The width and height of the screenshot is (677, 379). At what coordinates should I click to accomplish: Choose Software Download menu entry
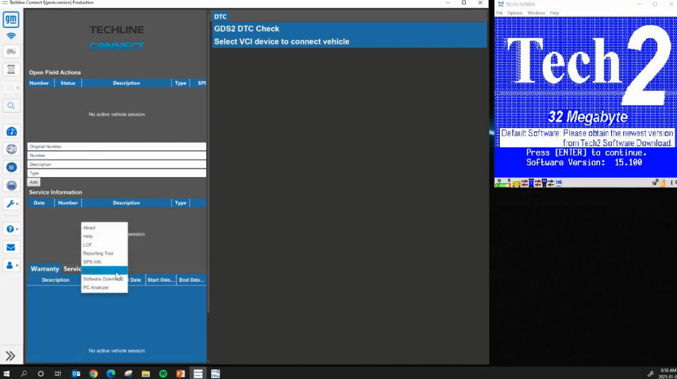click(x=103, y=279)
